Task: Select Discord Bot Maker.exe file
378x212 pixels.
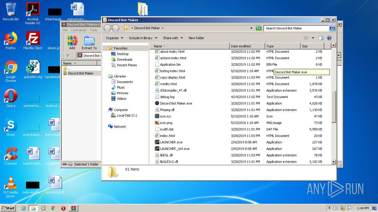Action: [x=176, y=103]
